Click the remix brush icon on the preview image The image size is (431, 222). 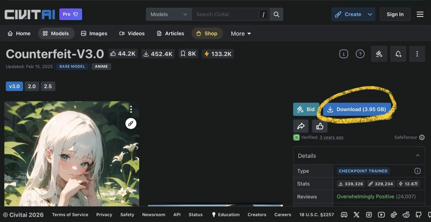[131, 123]
